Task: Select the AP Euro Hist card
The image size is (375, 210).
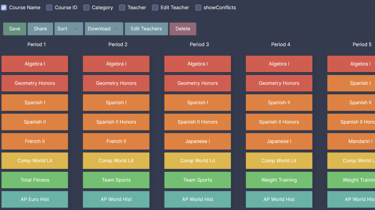Action: click(35, 199)
